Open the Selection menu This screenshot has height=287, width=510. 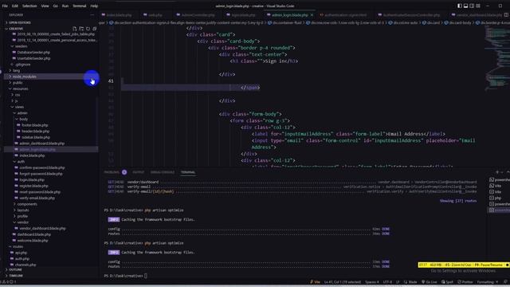click(29, 6)
